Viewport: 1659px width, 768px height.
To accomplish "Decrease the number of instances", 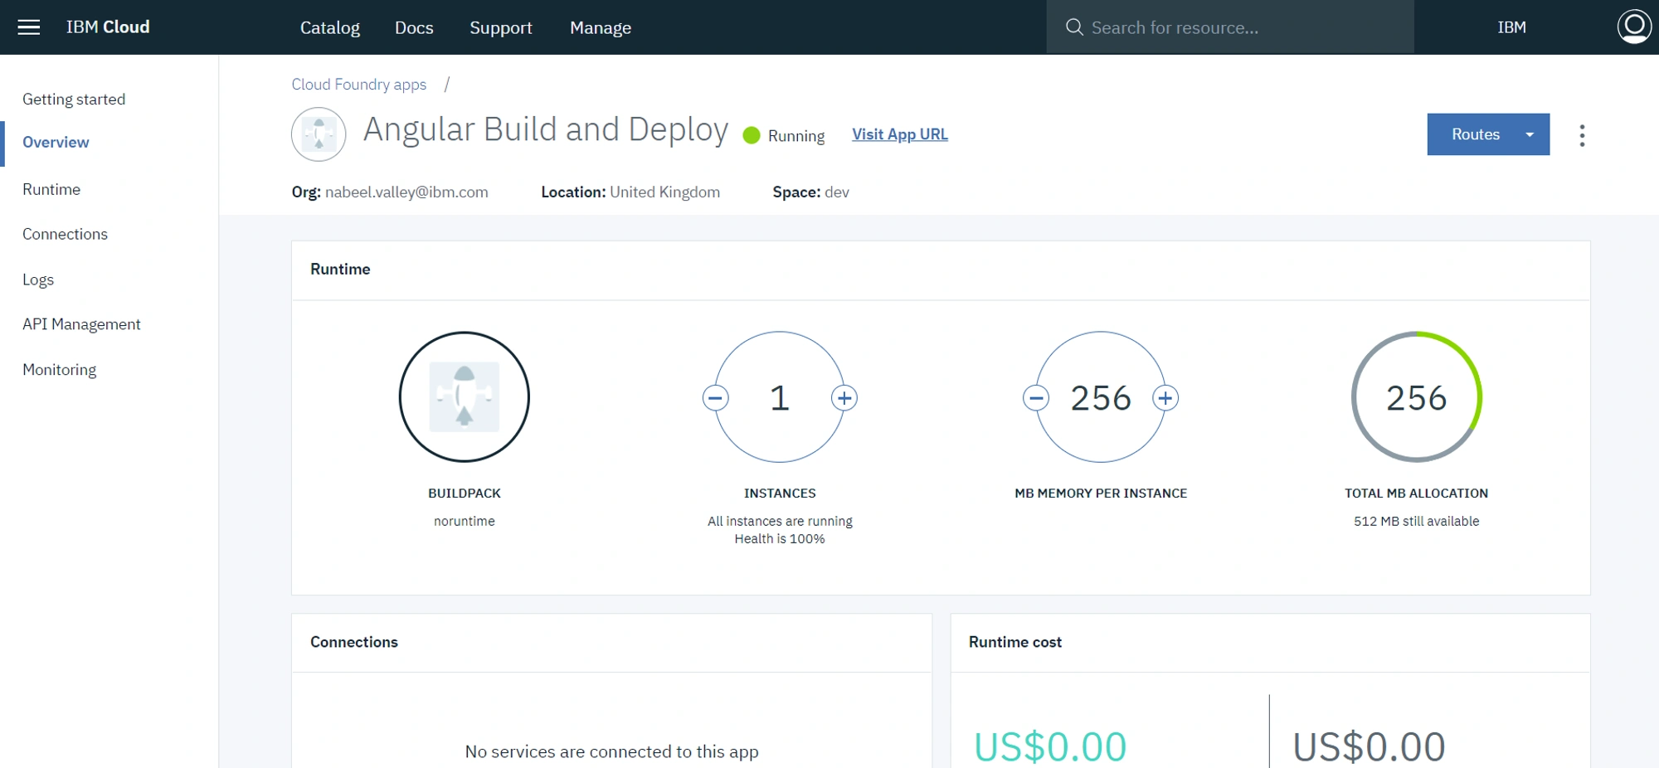I will [x=716, y=398].
